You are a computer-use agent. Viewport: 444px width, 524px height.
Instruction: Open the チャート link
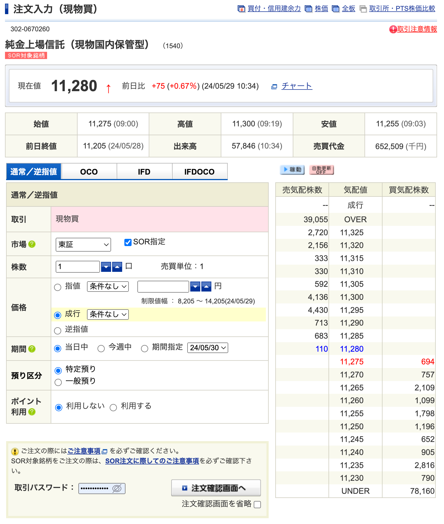[x=297, y=86]
